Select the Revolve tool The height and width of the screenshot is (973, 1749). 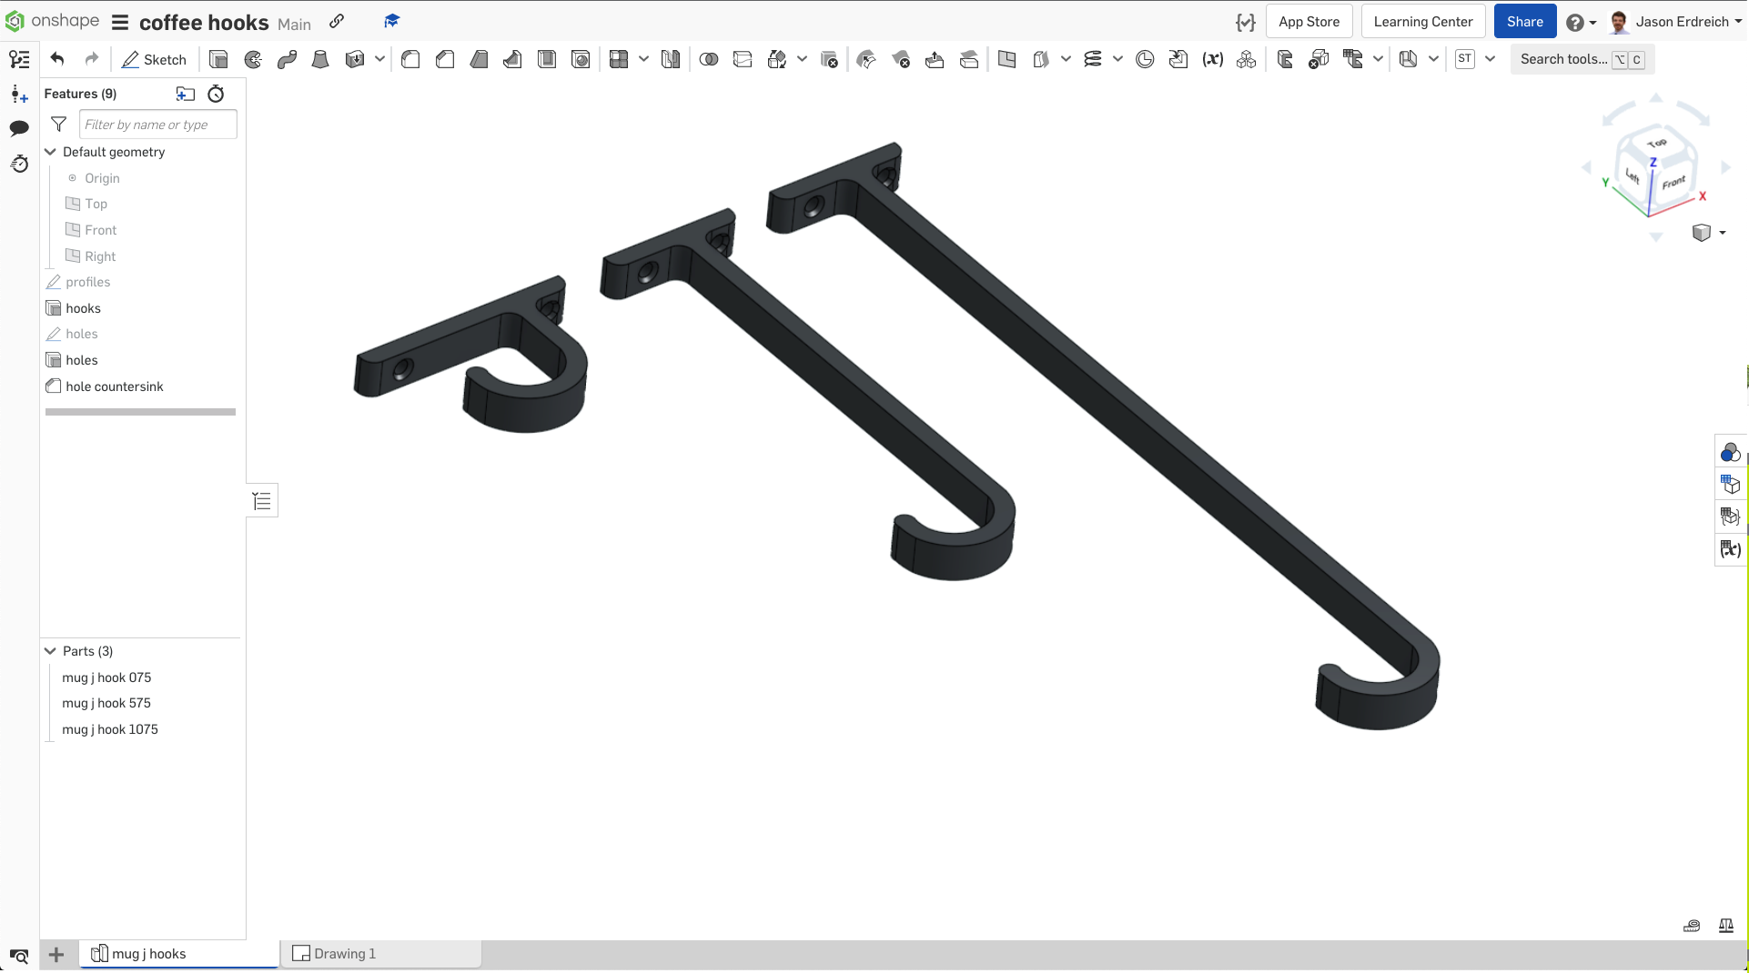click(x=253, y=59)
